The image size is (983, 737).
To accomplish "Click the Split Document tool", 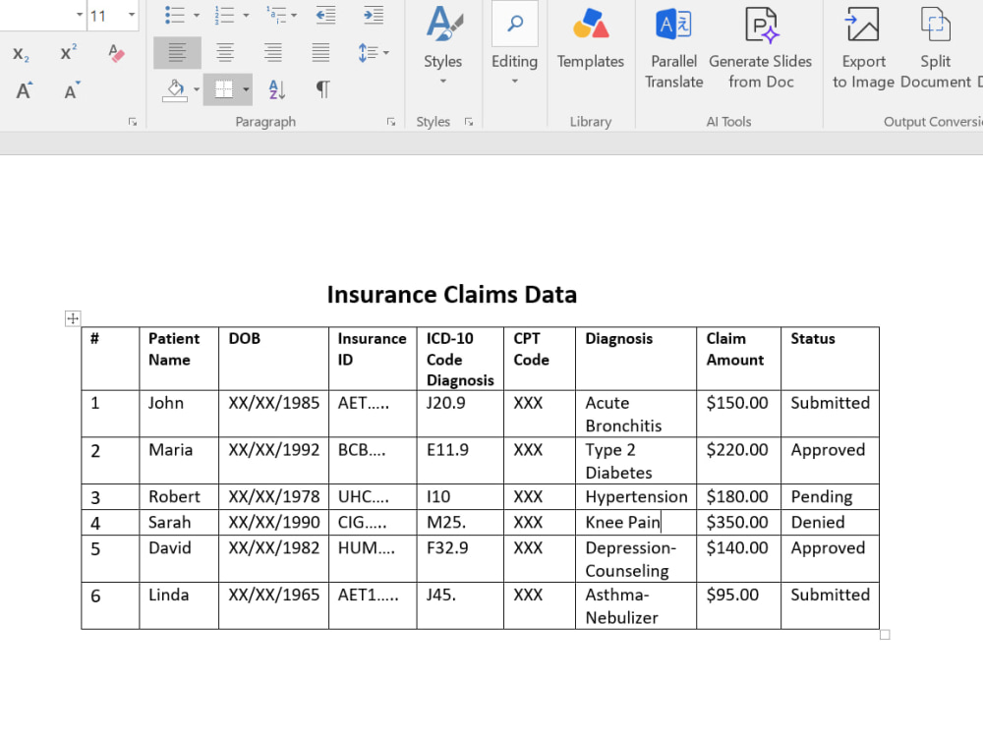I will (x=936, y=47).
